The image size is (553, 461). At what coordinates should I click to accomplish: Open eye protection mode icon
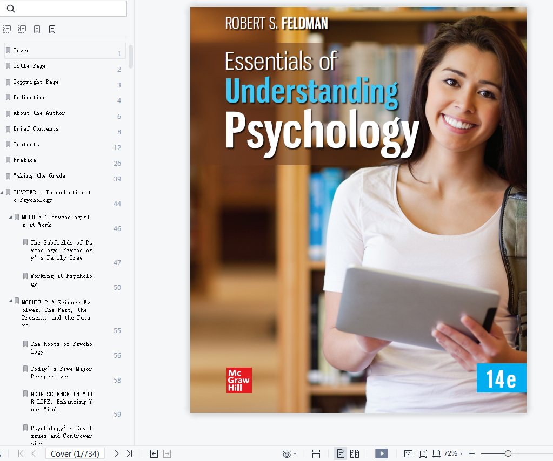click(287, 454)
